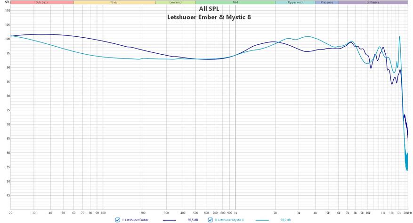413x223 pixels.
Task: Click the 10k frequency axis label
Action: [368, 213]
